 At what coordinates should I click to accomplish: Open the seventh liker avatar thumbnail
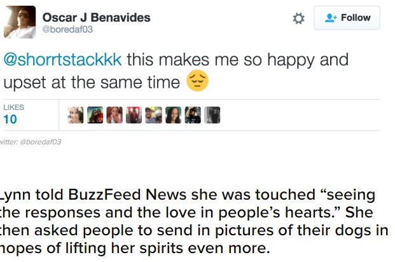click(192, 115)
